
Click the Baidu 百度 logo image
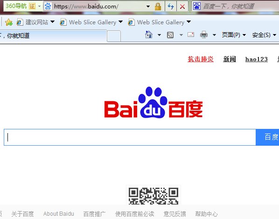tap(153, 102)
